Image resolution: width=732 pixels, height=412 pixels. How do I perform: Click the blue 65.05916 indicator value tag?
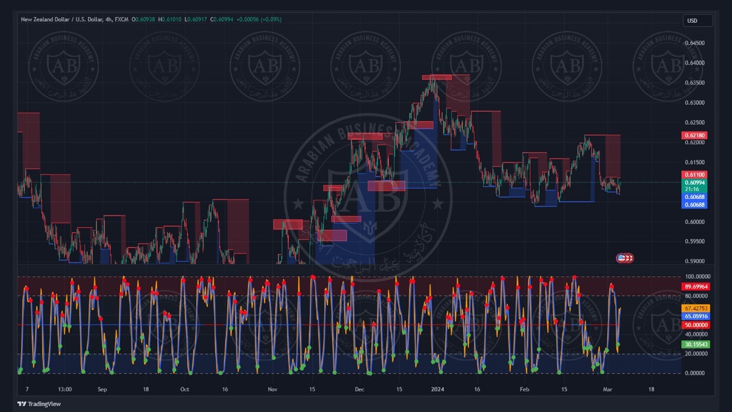[696, 316]
